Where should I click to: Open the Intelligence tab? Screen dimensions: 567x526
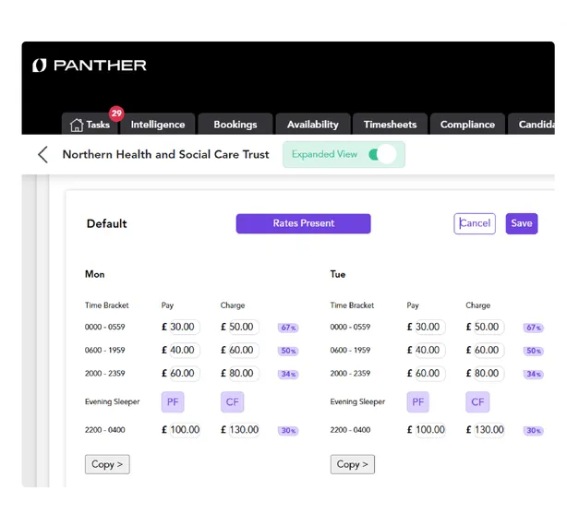point(158,125)
